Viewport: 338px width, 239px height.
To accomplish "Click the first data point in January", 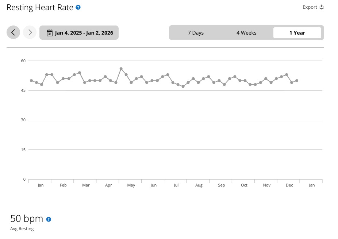I will (31, 81).
